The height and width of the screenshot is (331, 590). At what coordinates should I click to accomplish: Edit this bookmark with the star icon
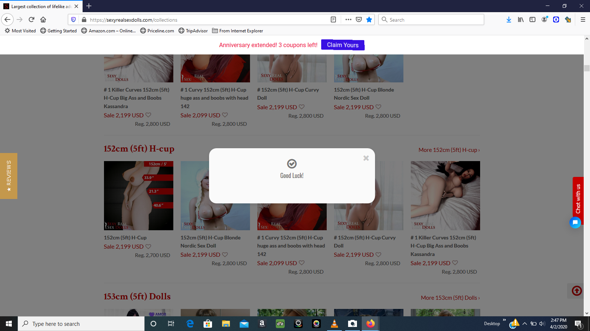(369, 19)
